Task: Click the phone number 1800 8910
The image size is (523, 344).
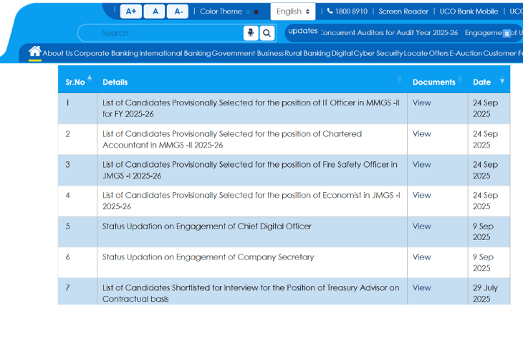Action: pyautogui.click(x=347, y=11)
